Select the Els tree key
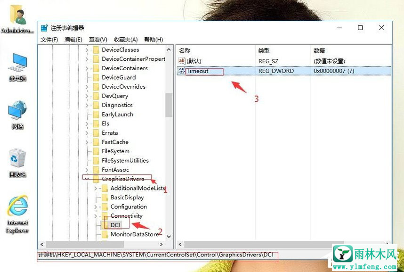The image size is (404, 272). tap(105, 124)
